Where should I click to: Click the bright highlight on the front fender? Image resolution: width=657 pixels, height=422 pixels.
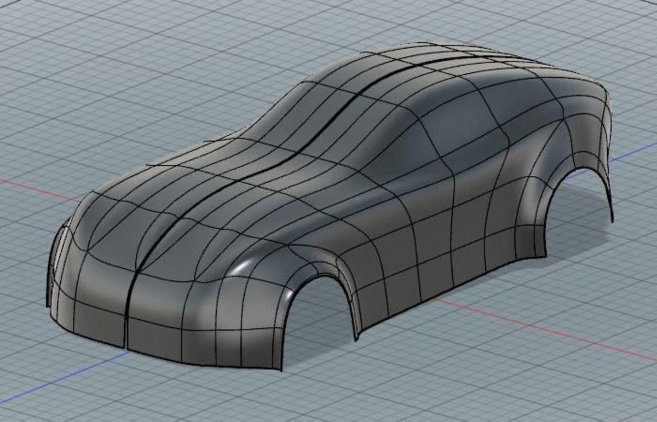241,268
